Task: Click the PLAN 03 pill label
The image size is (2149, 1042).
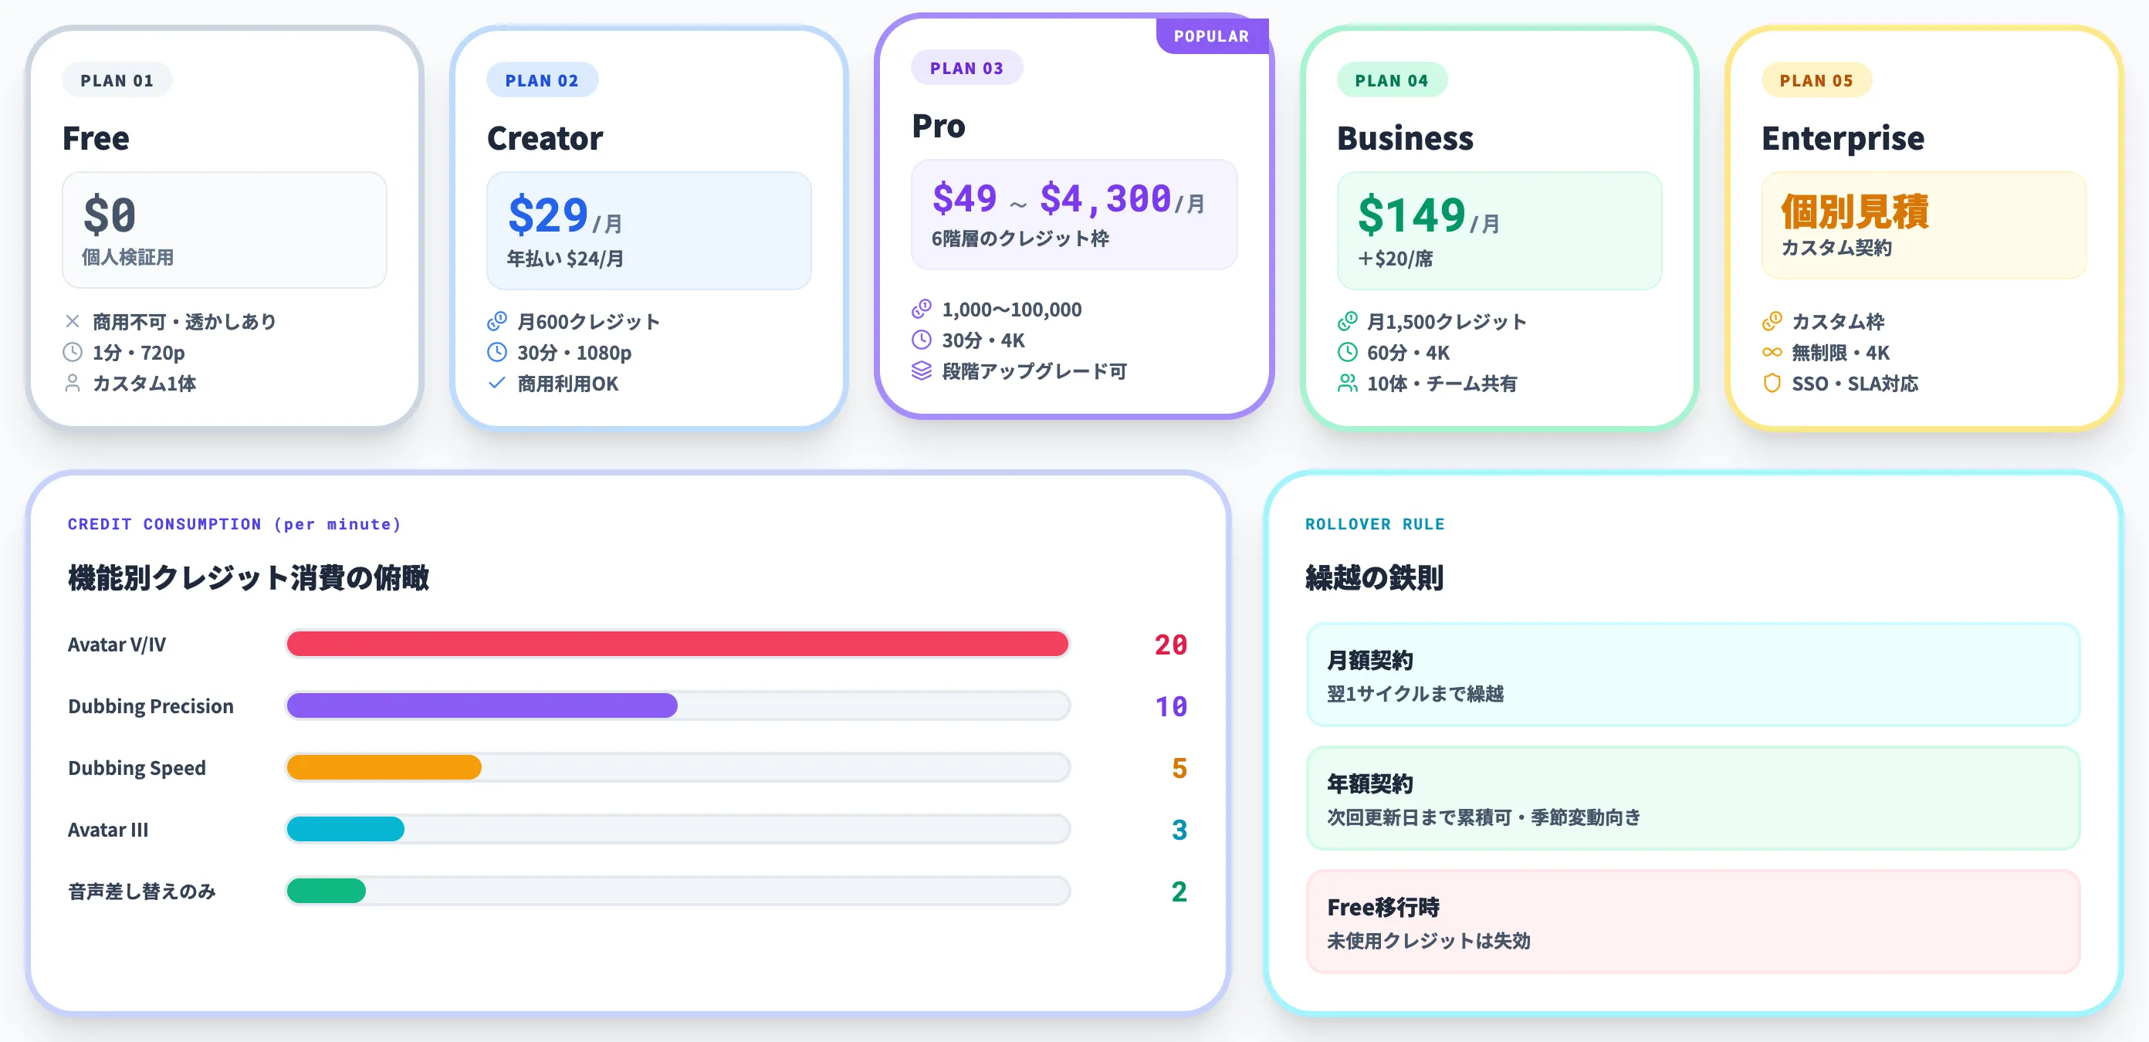Action: click(x=967, y=68)
